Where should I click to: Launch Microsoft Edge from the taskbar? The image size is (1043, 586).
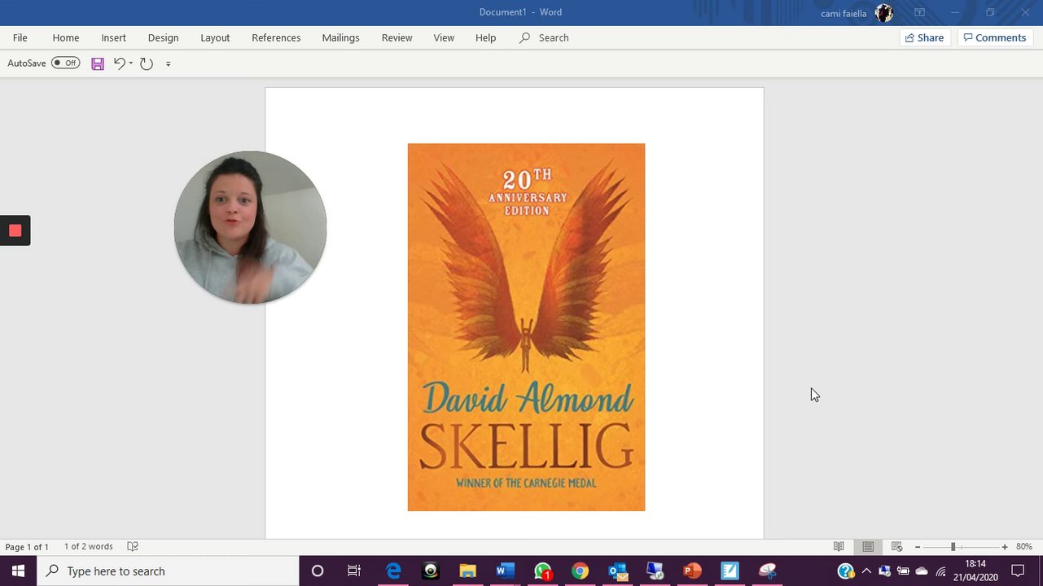point(393,571)
